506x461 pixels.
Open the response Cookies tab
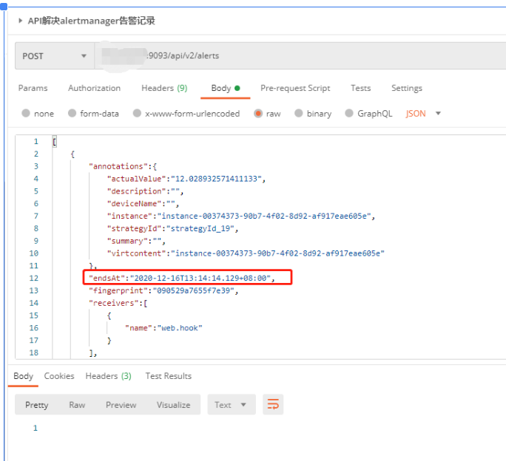[59, 376]
